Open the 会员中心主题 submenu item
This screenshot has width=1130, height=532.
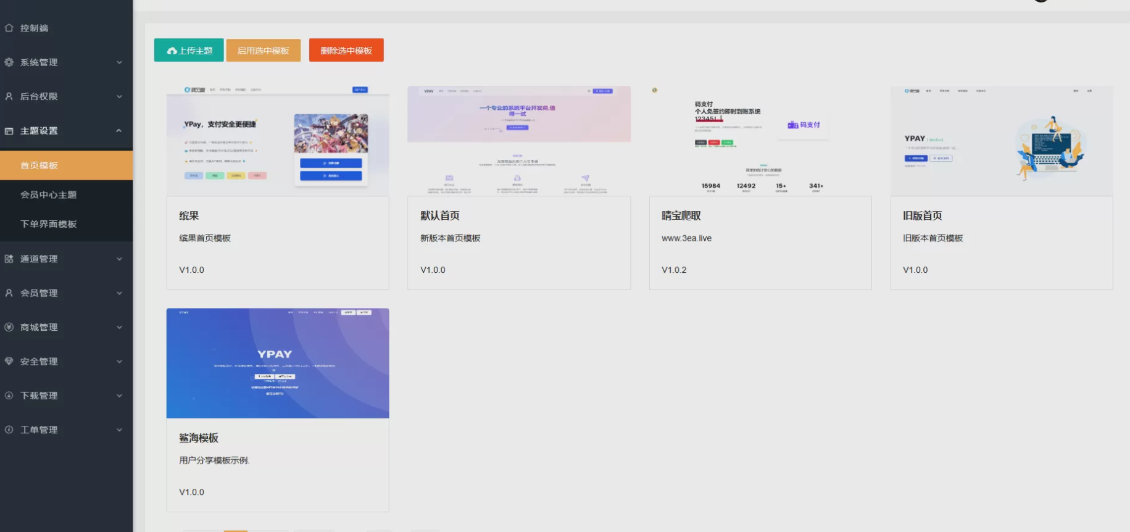click(x=66, y=194)
